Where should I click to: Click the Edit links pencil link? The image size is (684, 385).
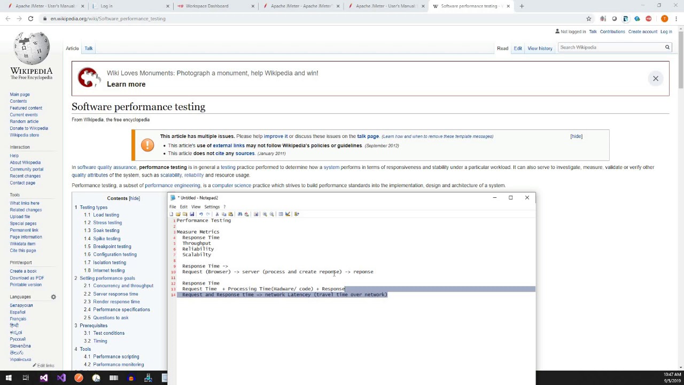[x=43, y=366]
